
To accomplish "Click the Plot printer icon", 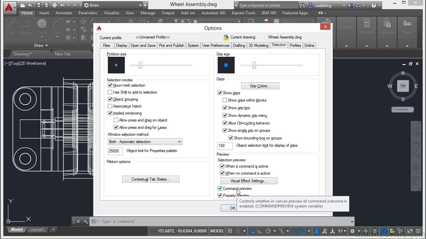I will click(54, 5).
